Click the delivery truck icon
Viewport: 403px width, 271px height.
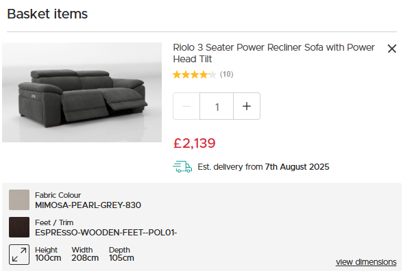(182, 167)
